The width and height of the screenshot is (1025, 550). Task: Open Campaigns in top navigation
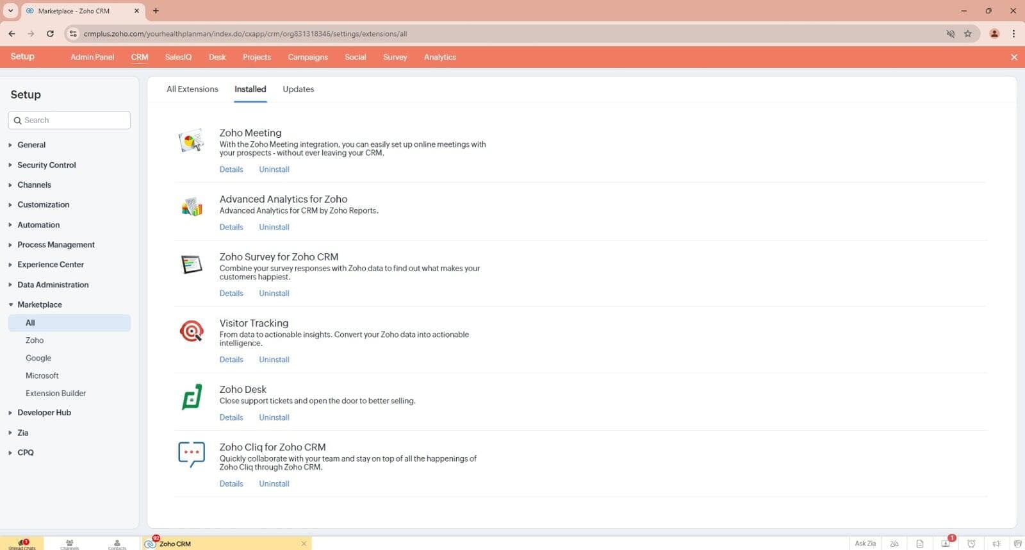point(307,57)
